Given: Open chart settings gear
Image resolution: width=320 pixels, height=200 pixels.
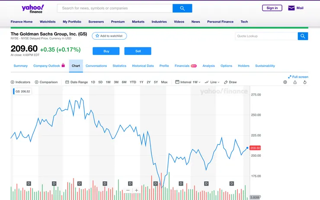Looking at the screenshot, I should (285, 82).
